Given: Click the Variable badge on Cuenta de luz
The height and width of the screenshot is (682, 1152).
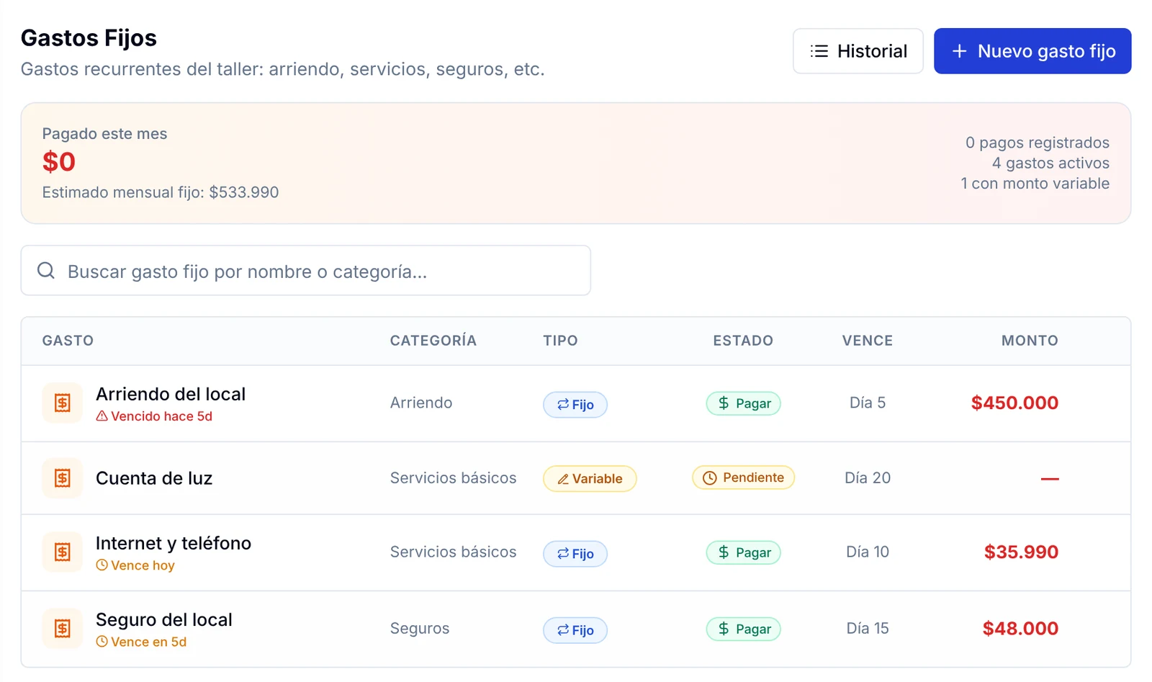Looking at the screenshot, I should (590, 479).
